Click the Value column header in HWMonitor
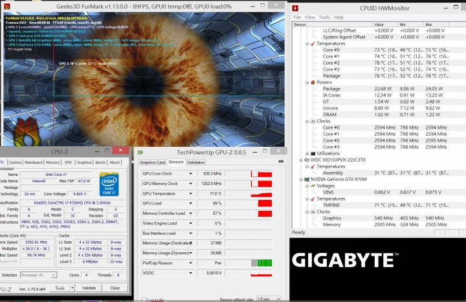Image resolution: width=466 pixels, height=302 pixels. tap(385, 25)
